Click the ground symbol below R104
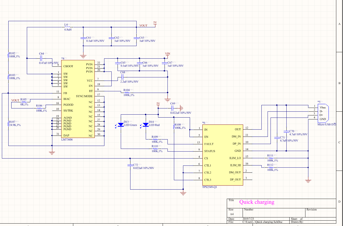This screenshot has height=226, width=343. [x=167, y=100]
